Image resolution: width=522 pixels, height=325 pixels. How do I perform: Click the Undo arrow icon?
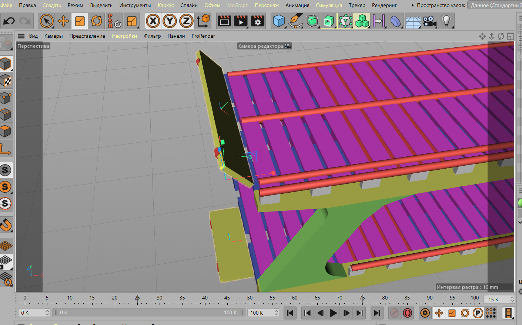9,21
